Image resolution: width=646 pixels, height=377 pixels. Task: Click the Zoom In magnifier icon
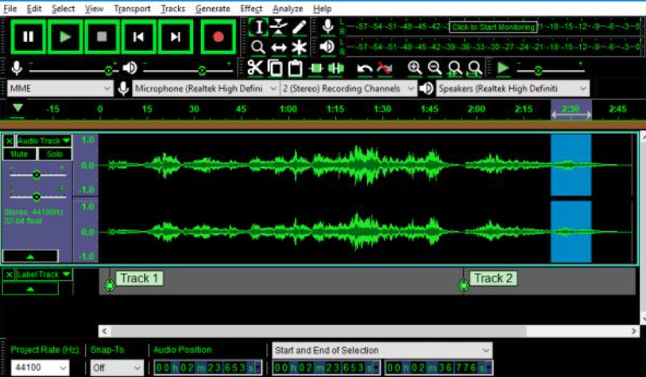415,68
